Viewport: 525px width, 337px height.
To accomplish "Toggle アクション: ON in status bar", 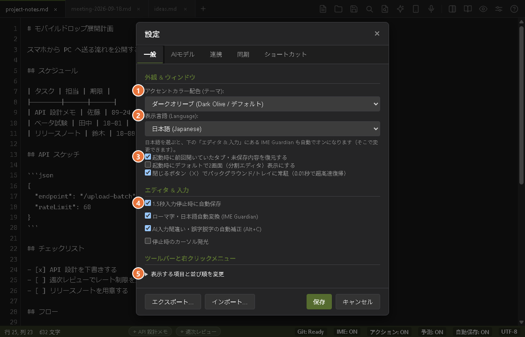I will (389, 332).
